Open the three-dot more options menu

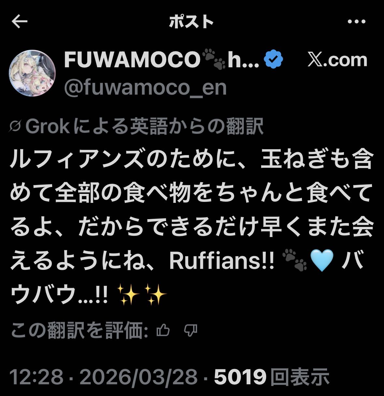[x=357, y=22]
